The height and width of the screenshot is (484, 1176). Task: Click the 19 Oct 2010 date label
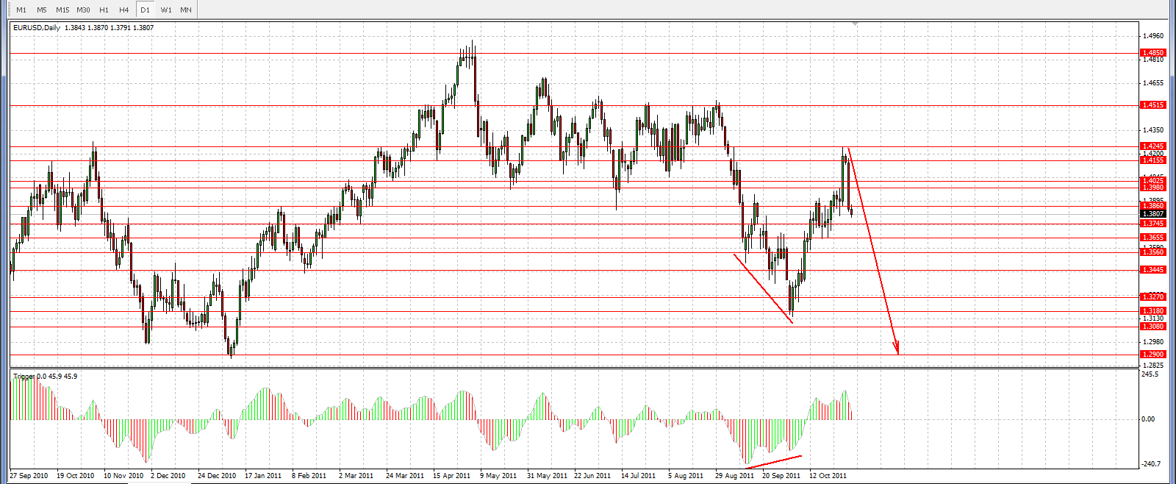(x=76, y=476)
